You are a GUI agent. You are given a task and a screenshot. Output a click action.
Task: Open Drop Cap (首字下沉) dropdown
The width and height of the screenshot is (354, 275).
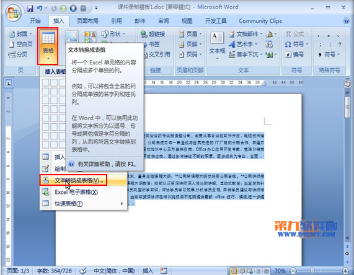[246, 55]
